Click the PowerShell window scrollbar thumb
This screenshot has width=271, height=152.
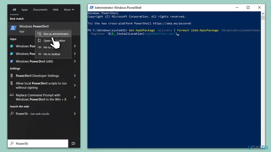[x=263, y=18]
